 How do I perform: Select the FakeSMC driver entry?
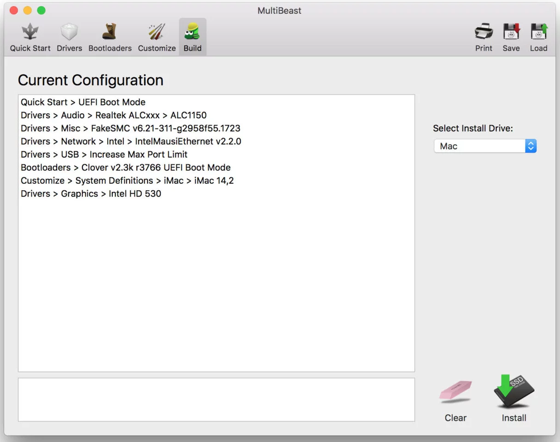pyautogui.click(x=130, y=128)
